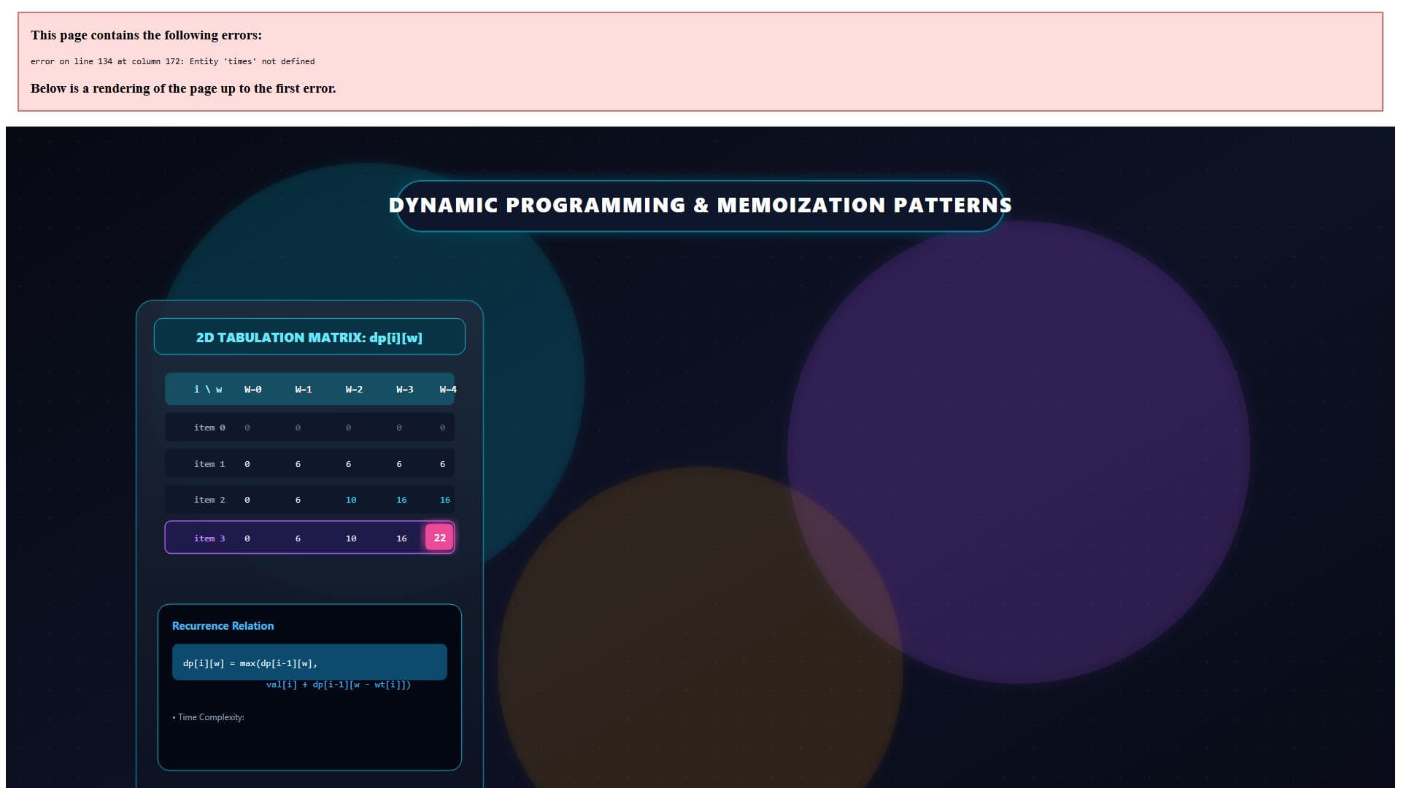Select the W=2 column header
Screen dimensions: 1401x788
(x=354, y=390)
